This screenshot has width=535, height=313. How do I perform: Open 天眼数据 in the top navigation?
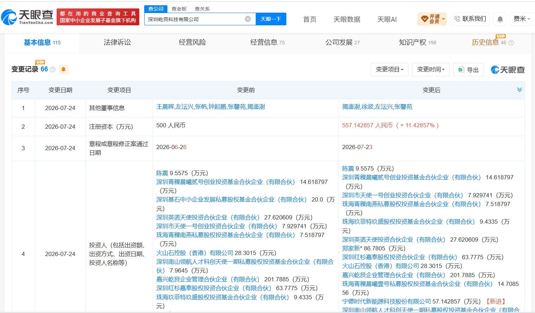[x=347, y=19]
